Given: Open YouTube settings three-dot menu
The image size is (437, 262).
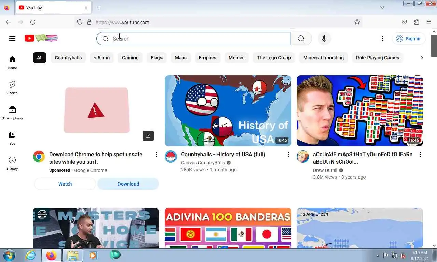Looking at the screenshot, I should [x=382, y=39].
